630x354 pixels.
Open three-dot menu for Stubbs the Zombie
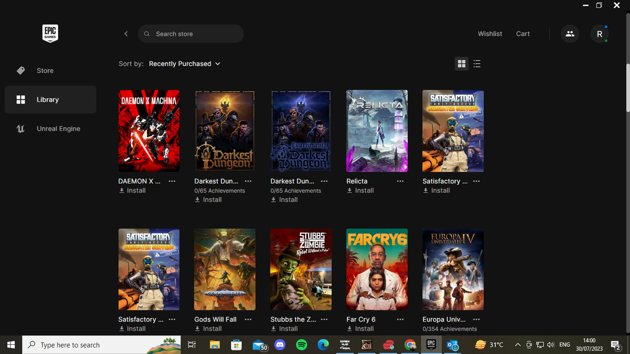324,319
